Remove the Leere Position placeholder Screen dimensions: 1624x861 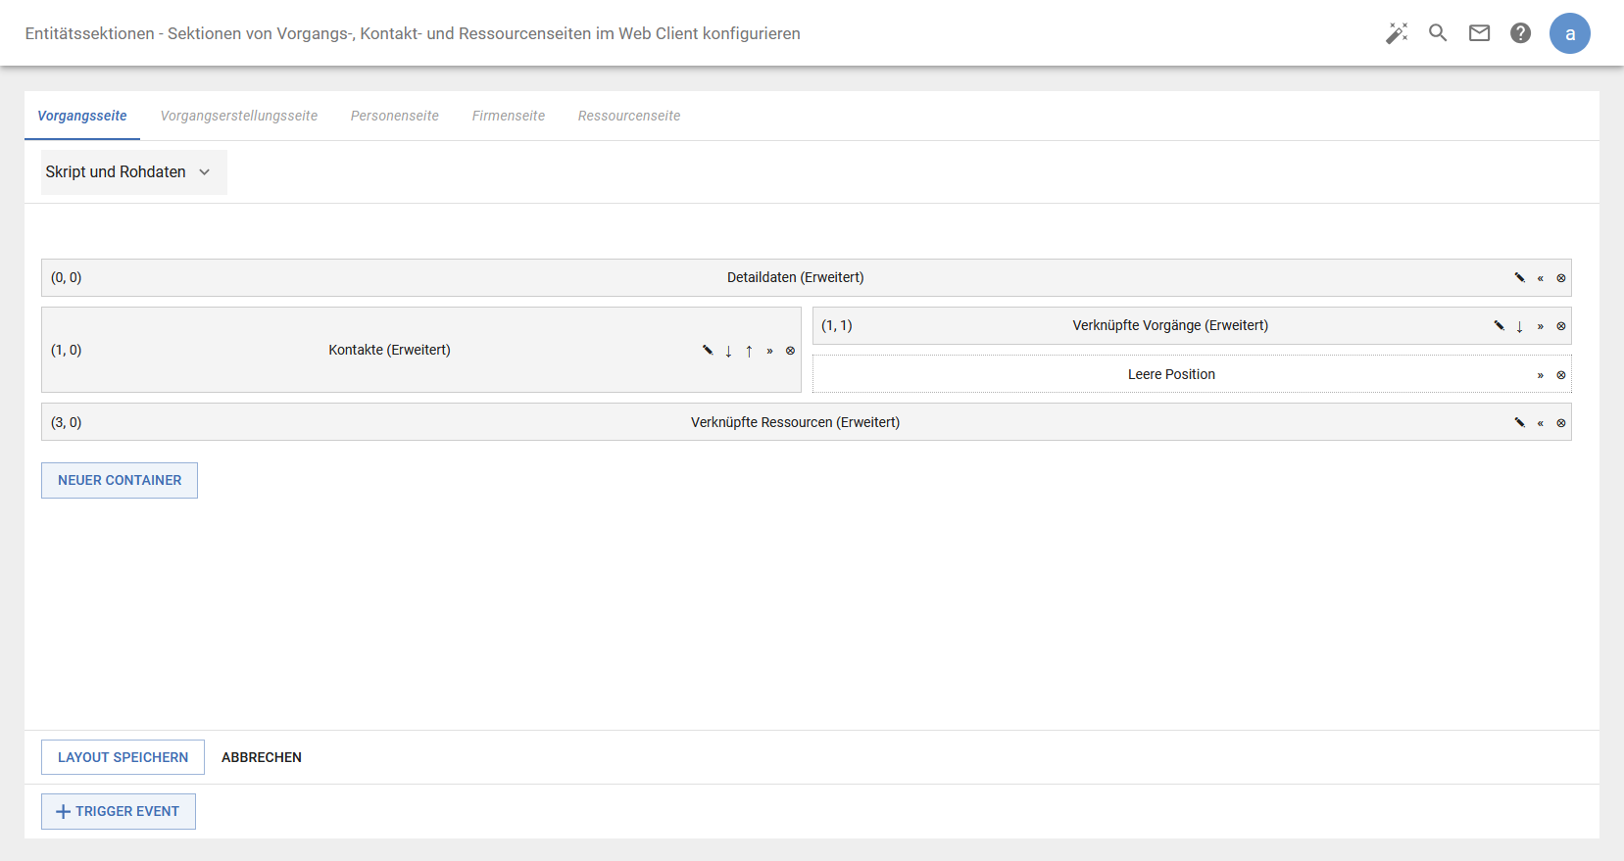click(1561, 375)
